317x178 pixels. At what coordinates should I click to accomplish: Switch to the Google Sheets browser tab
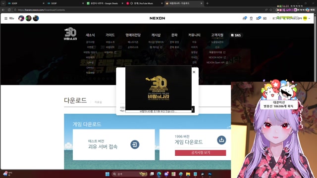(x=104, y=3)
